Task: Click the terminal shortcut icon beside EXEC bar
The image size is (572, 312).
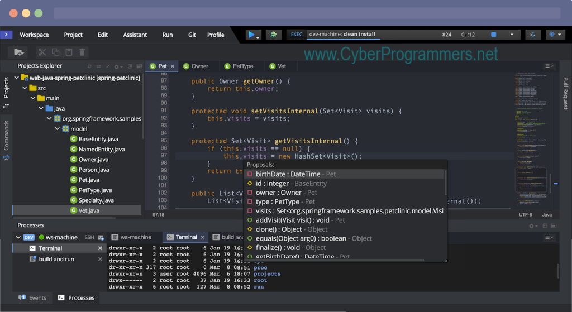Action: [532, 35]
